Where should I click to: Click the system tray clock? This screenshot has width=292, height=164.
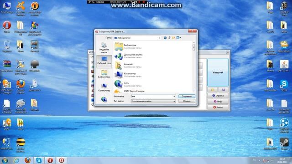click(282, 161)
